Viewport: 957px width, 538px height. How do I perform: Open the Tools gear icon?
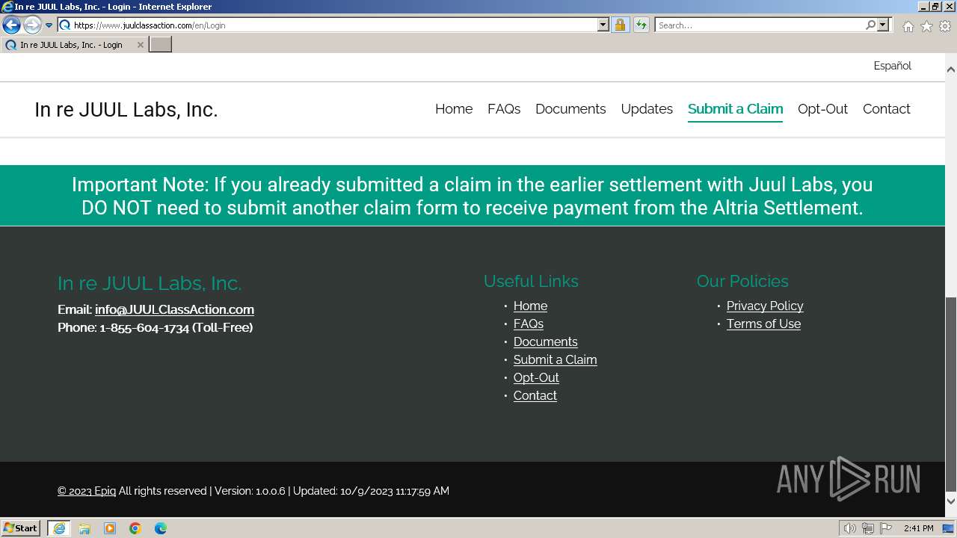tap(945, 26)
